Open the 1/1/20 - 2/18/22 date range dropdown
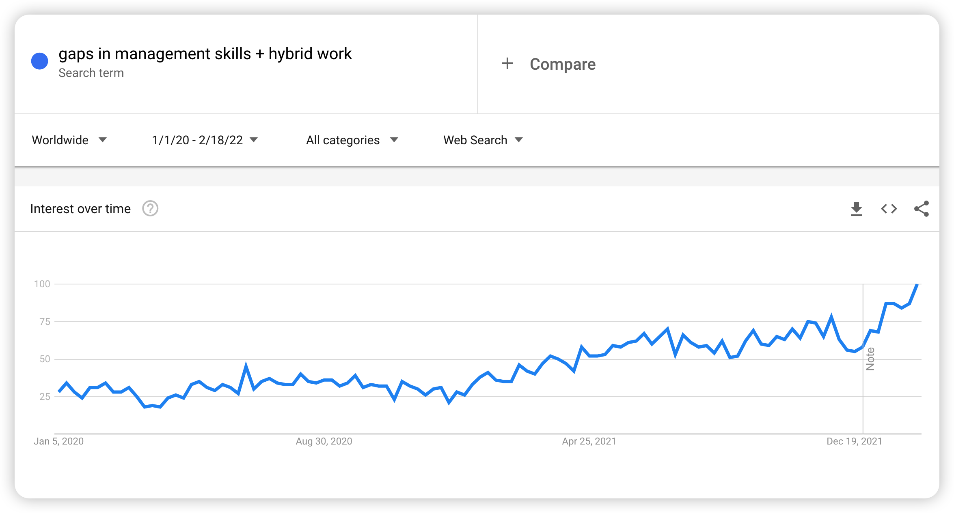The height and width of the screenshot is (513, 954). click(x=205, y=140)
